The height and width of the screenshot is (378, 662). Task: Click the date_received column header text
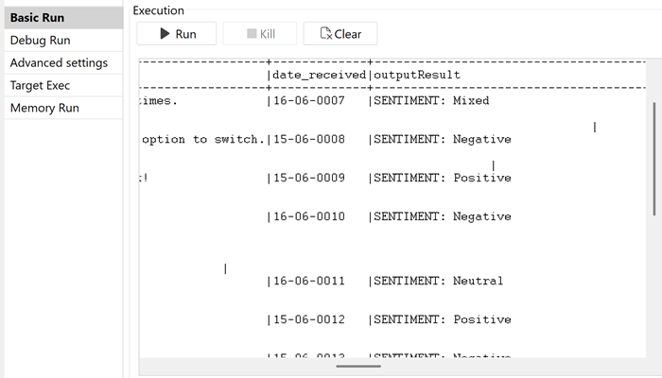(x=319, y=75)
